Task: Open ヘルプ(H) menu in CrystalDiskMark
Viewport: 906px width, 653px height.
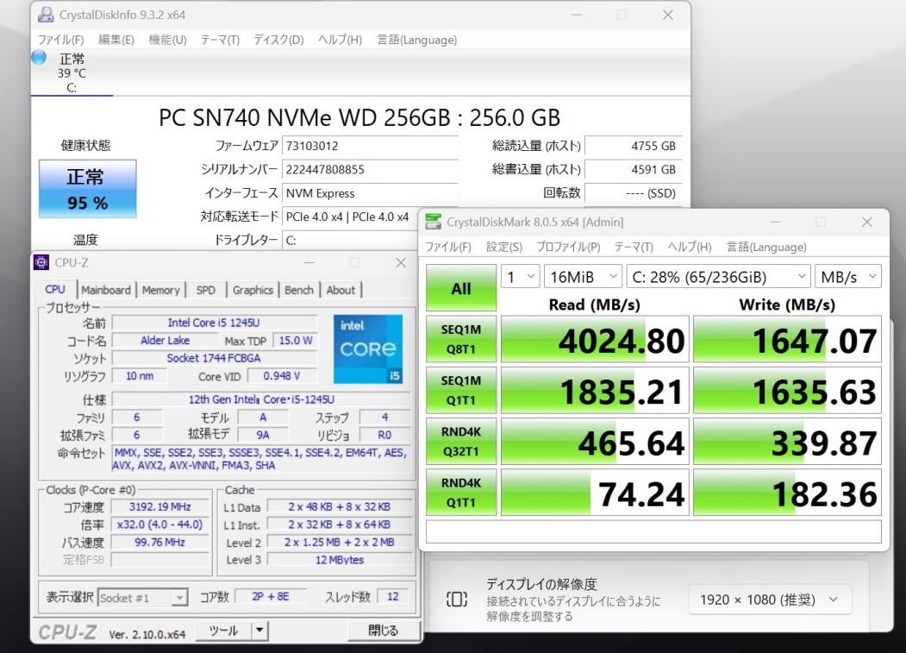Action: pos(690,247)
